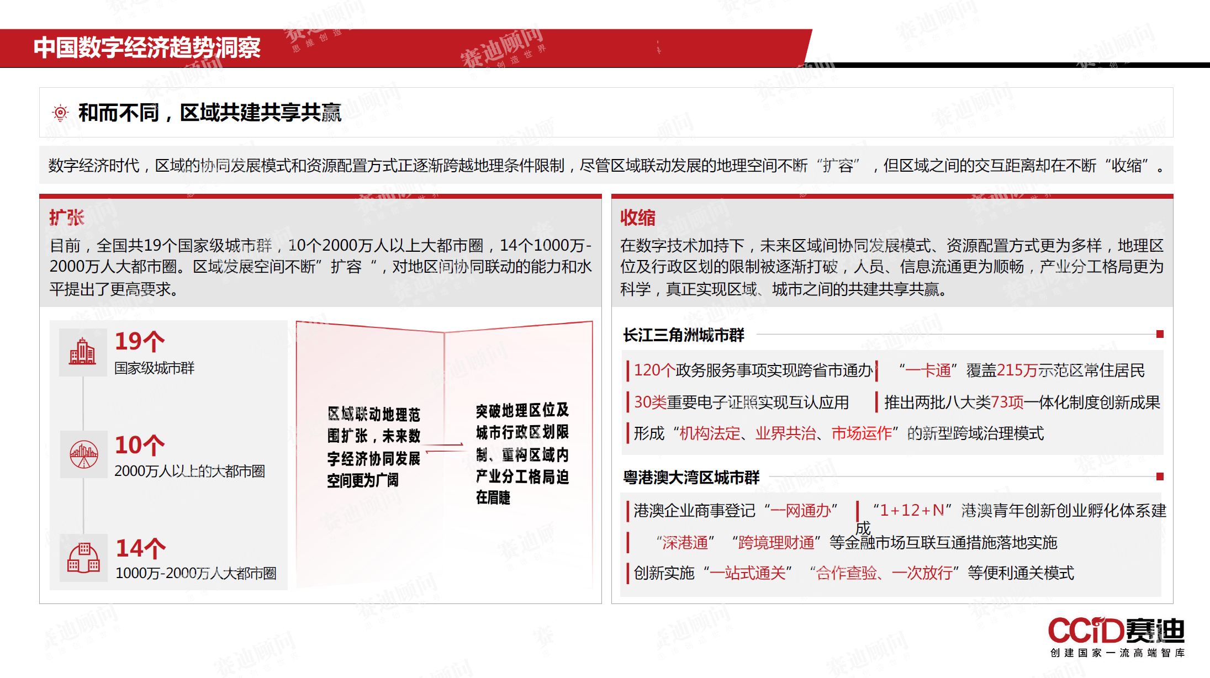Click the label 2000万人以上的大都市圈
1210x678 pixels.
(x=189, y=471)
